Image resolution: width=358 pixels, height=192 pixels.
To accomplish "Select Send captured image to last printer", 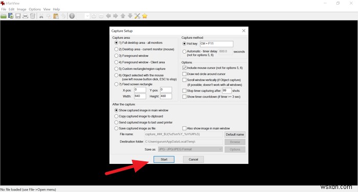I will (x=144, y=123).
